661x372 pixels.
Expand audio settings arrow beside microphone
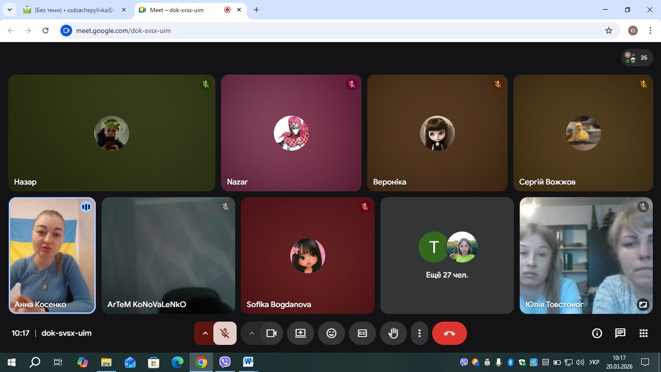[205, 333]
